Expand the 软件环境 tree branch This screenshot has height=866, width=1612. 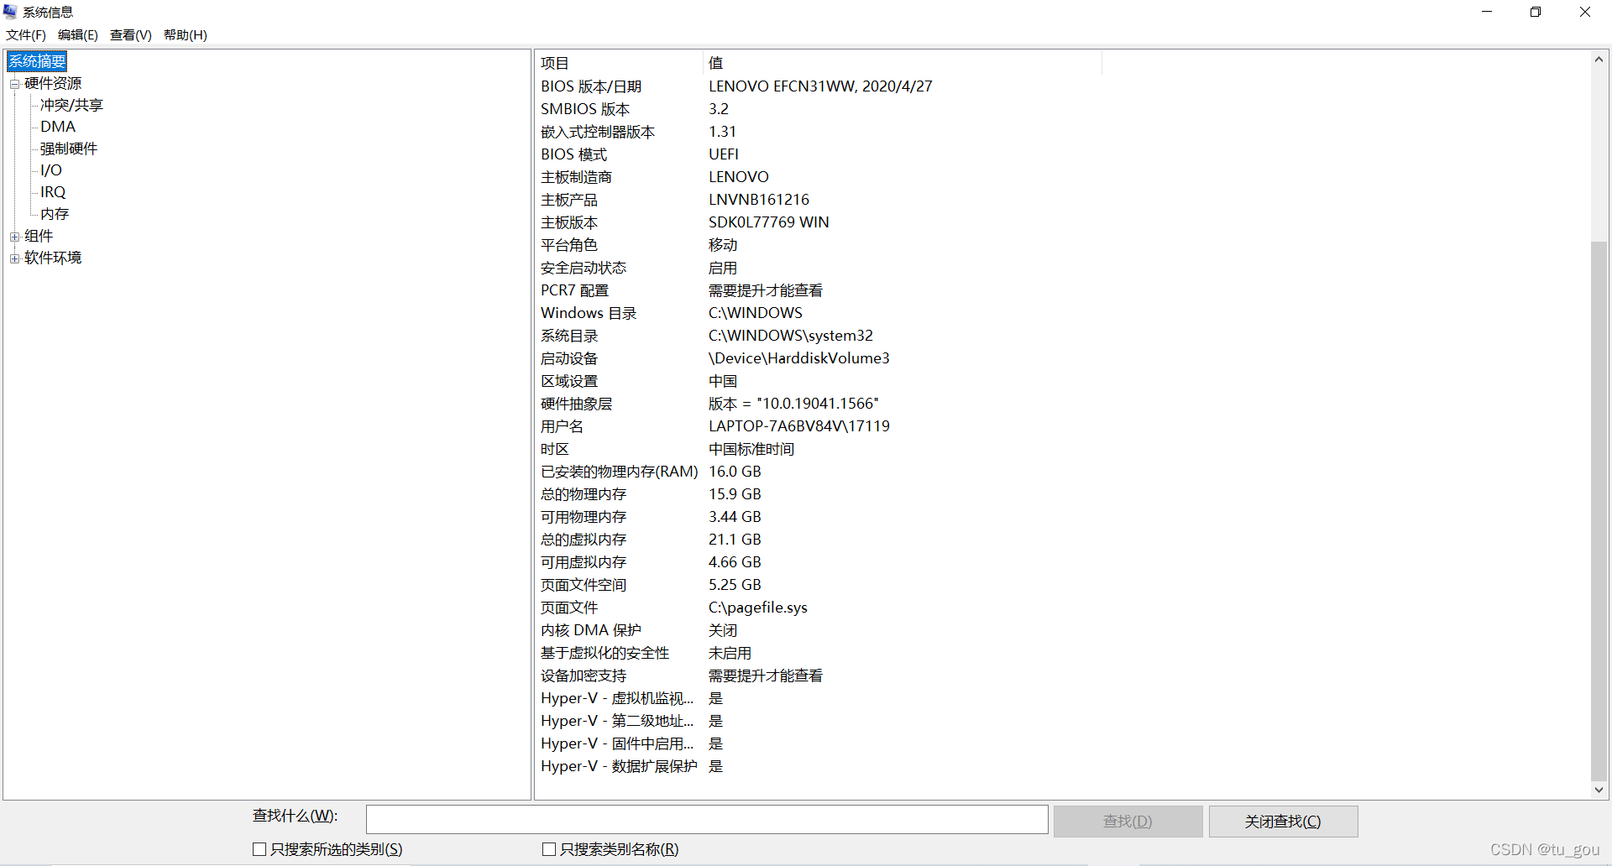click(14, 258)
